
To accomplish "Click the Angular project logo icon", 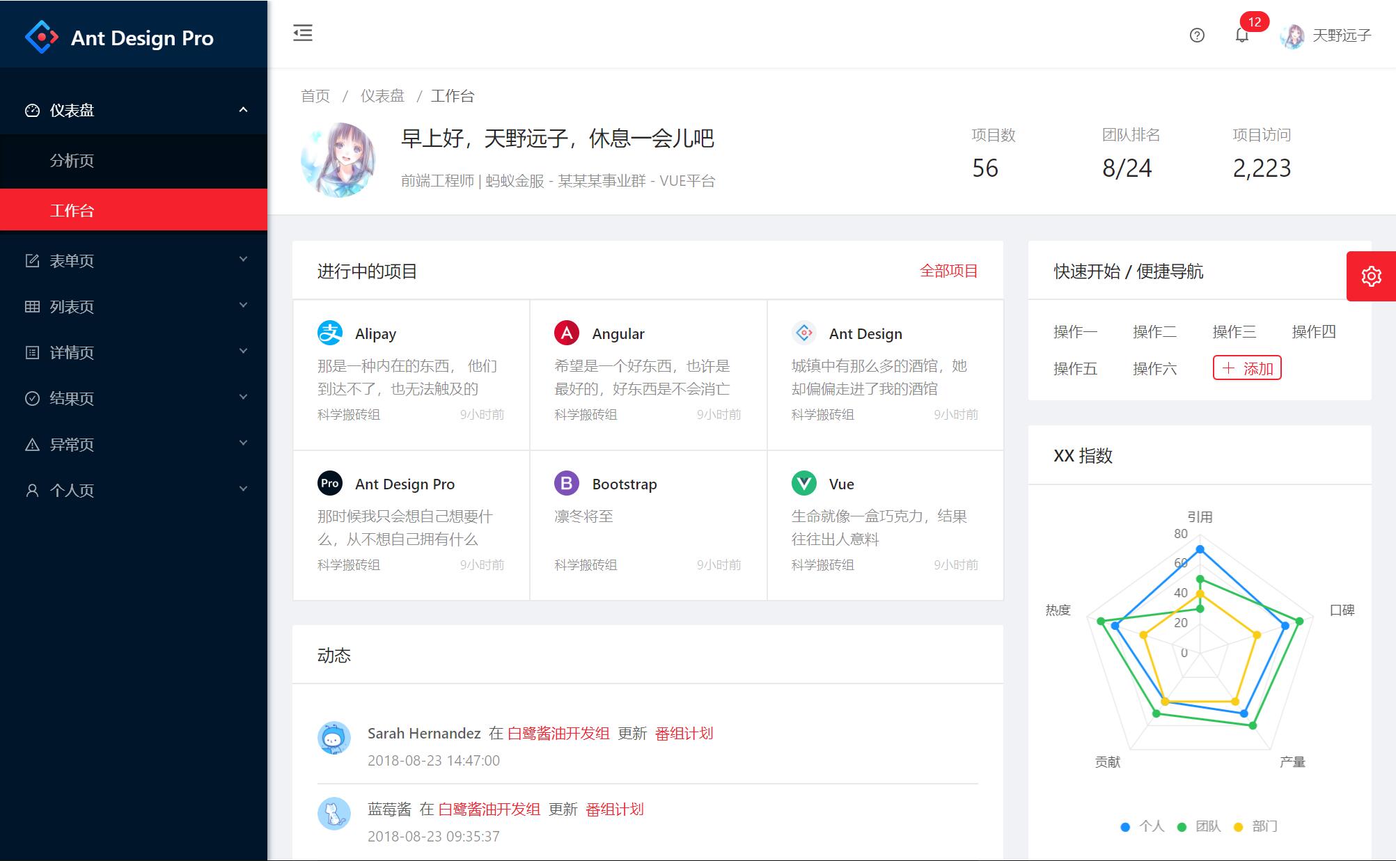I will [x=567, y=333].
